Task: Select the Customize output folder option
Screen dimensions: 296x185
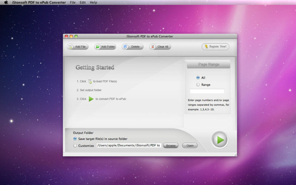Action: (x=75, y=145)
